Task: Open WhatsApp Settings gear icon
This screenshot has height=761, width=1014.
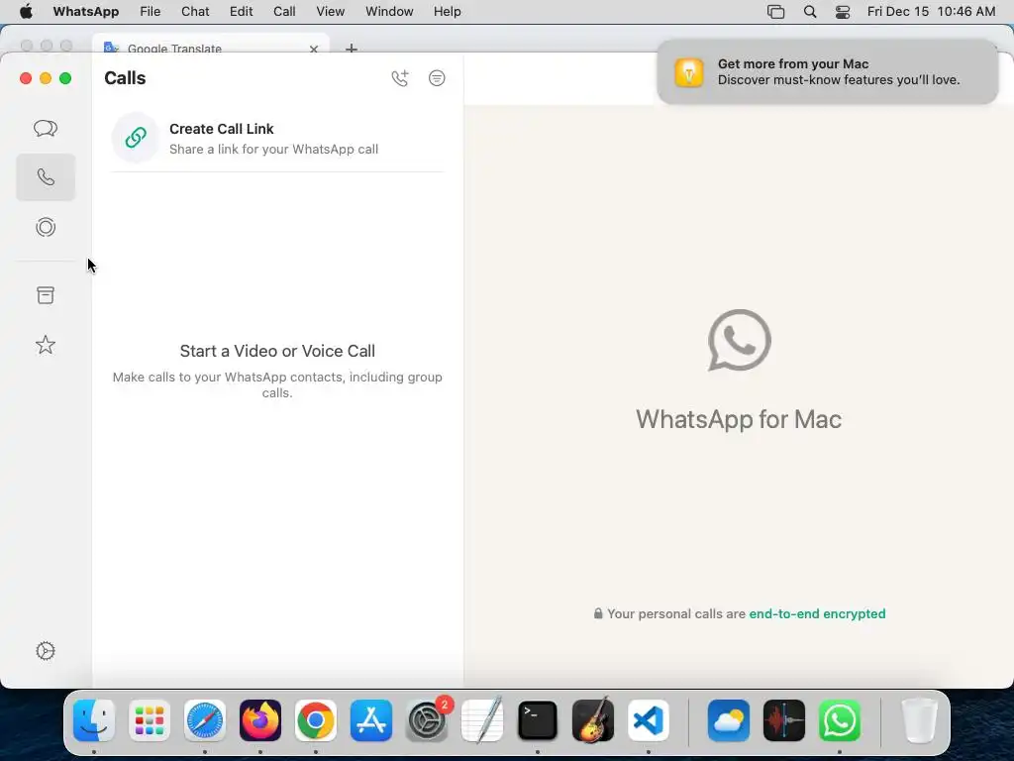Action: coord(46,651)
